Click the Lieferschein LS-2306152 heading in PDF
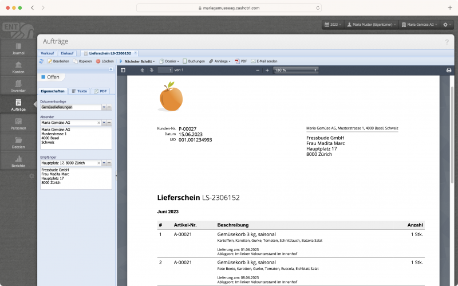 tap(198, 198)
